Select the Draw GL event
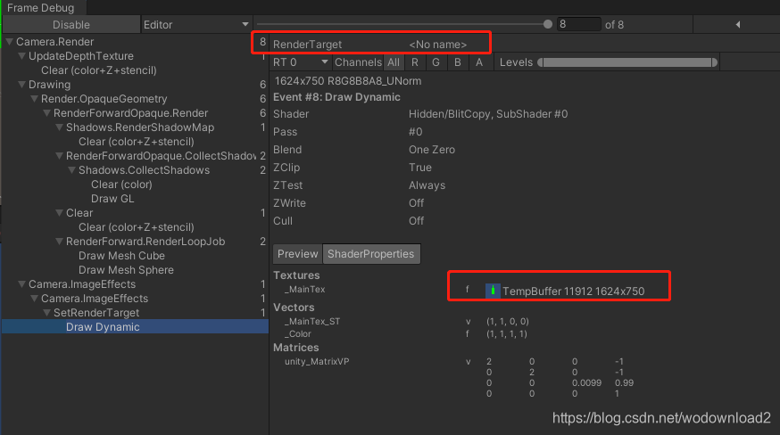This screenshot has width=780, height=435. [x=112, y=199]
